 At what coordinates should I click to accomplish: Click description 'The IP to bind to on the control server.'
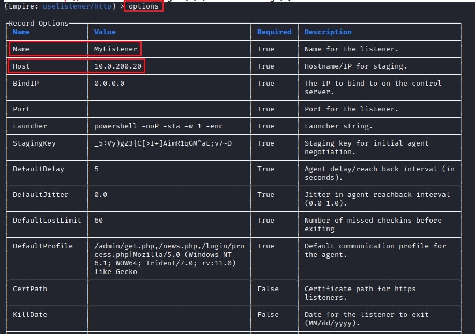point(373,87)
